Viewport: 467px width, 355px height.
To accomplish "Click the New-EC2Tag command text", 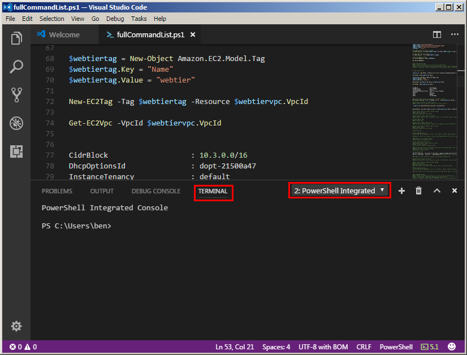I will [90, 102].
